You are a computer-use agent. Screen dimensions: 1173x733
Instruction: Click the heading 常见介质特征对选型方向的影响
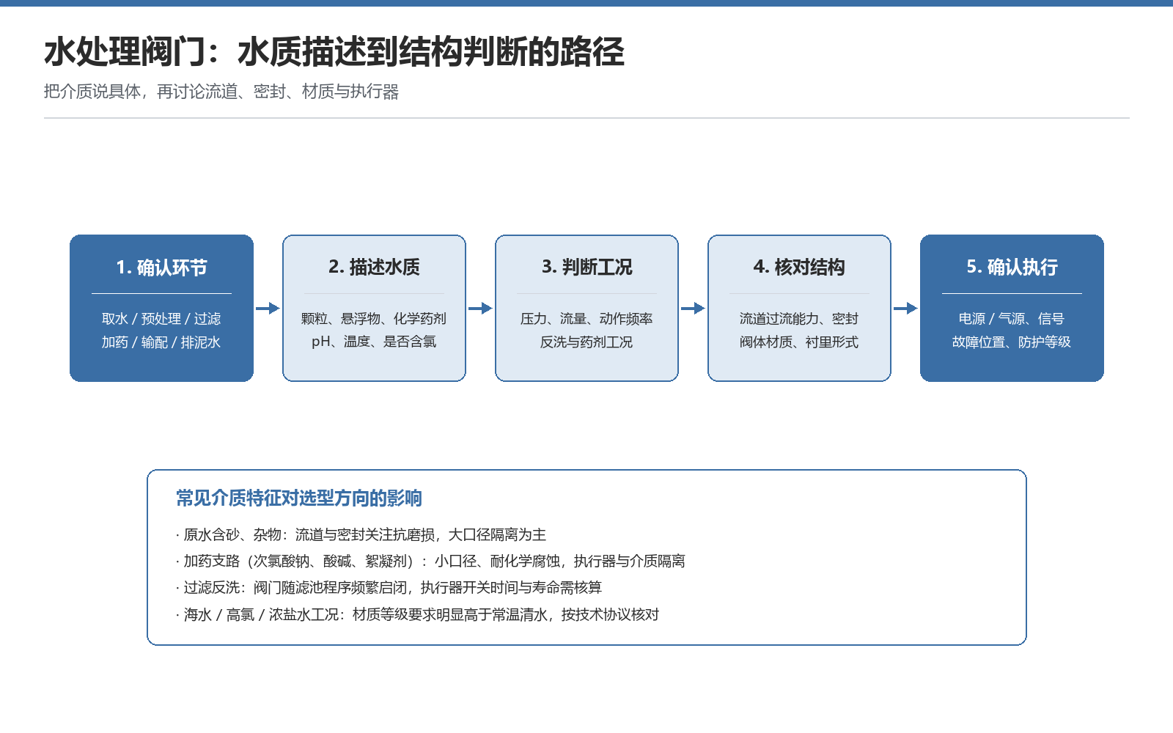(299, 498)
